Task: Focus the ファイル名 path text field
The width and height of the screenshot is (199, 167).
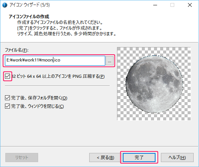Action: [55, 61]
